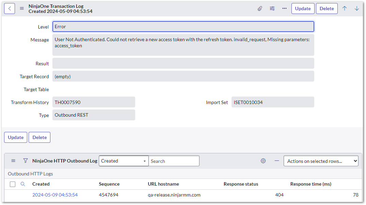Go to next record with the down arrow

point(356,8)
